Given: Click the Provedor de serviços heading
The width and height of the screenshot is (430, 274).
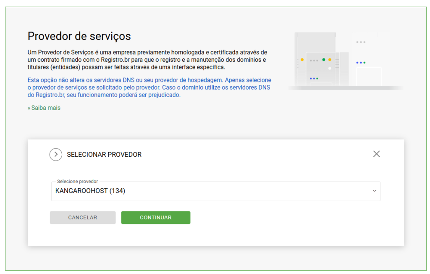Looking at the screenshot, I should pos(79,36).
